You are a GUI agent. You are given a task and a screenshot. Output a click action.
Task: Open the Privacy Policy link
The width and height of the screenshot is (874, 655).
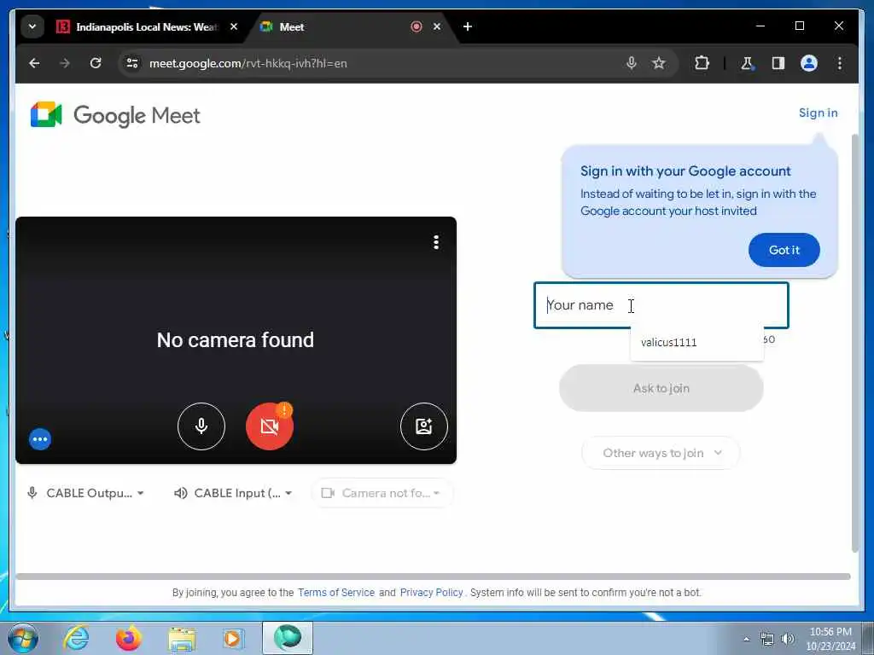(x=431, y=593)
